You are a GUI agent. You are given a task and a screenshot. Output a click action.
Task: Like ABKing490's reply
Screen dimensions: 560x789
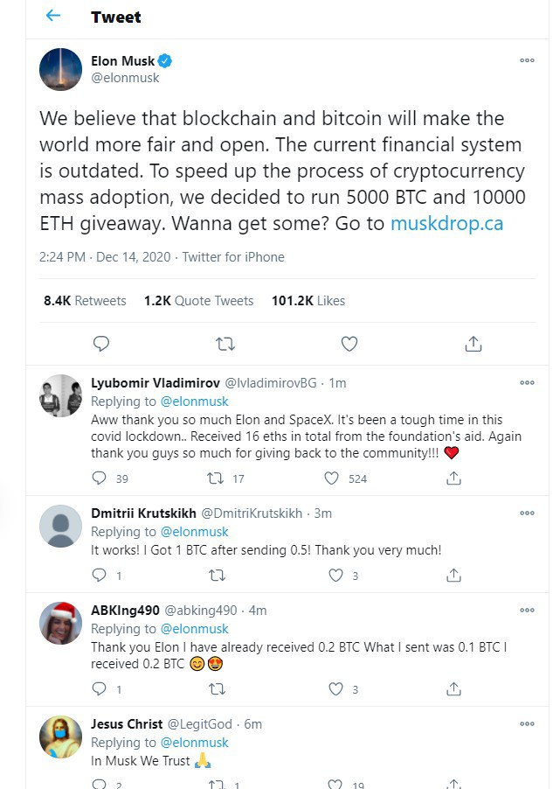click(x=336, y=689)
